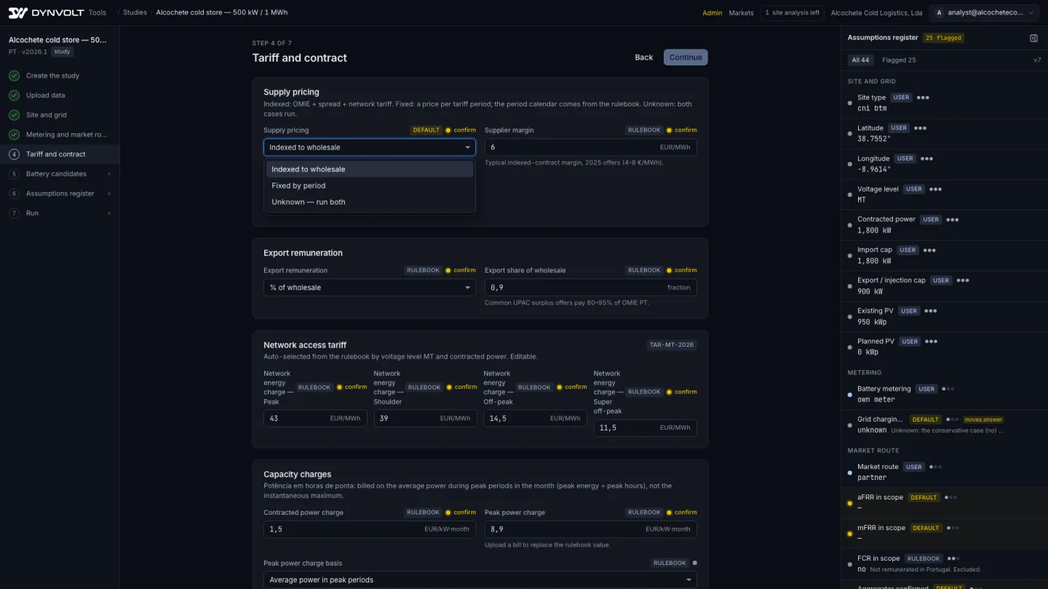Image resolution: width=1048 pixels, height=589 pixels.
Task: Click the Network energy charge Peak field
Action: click(315, 418)
